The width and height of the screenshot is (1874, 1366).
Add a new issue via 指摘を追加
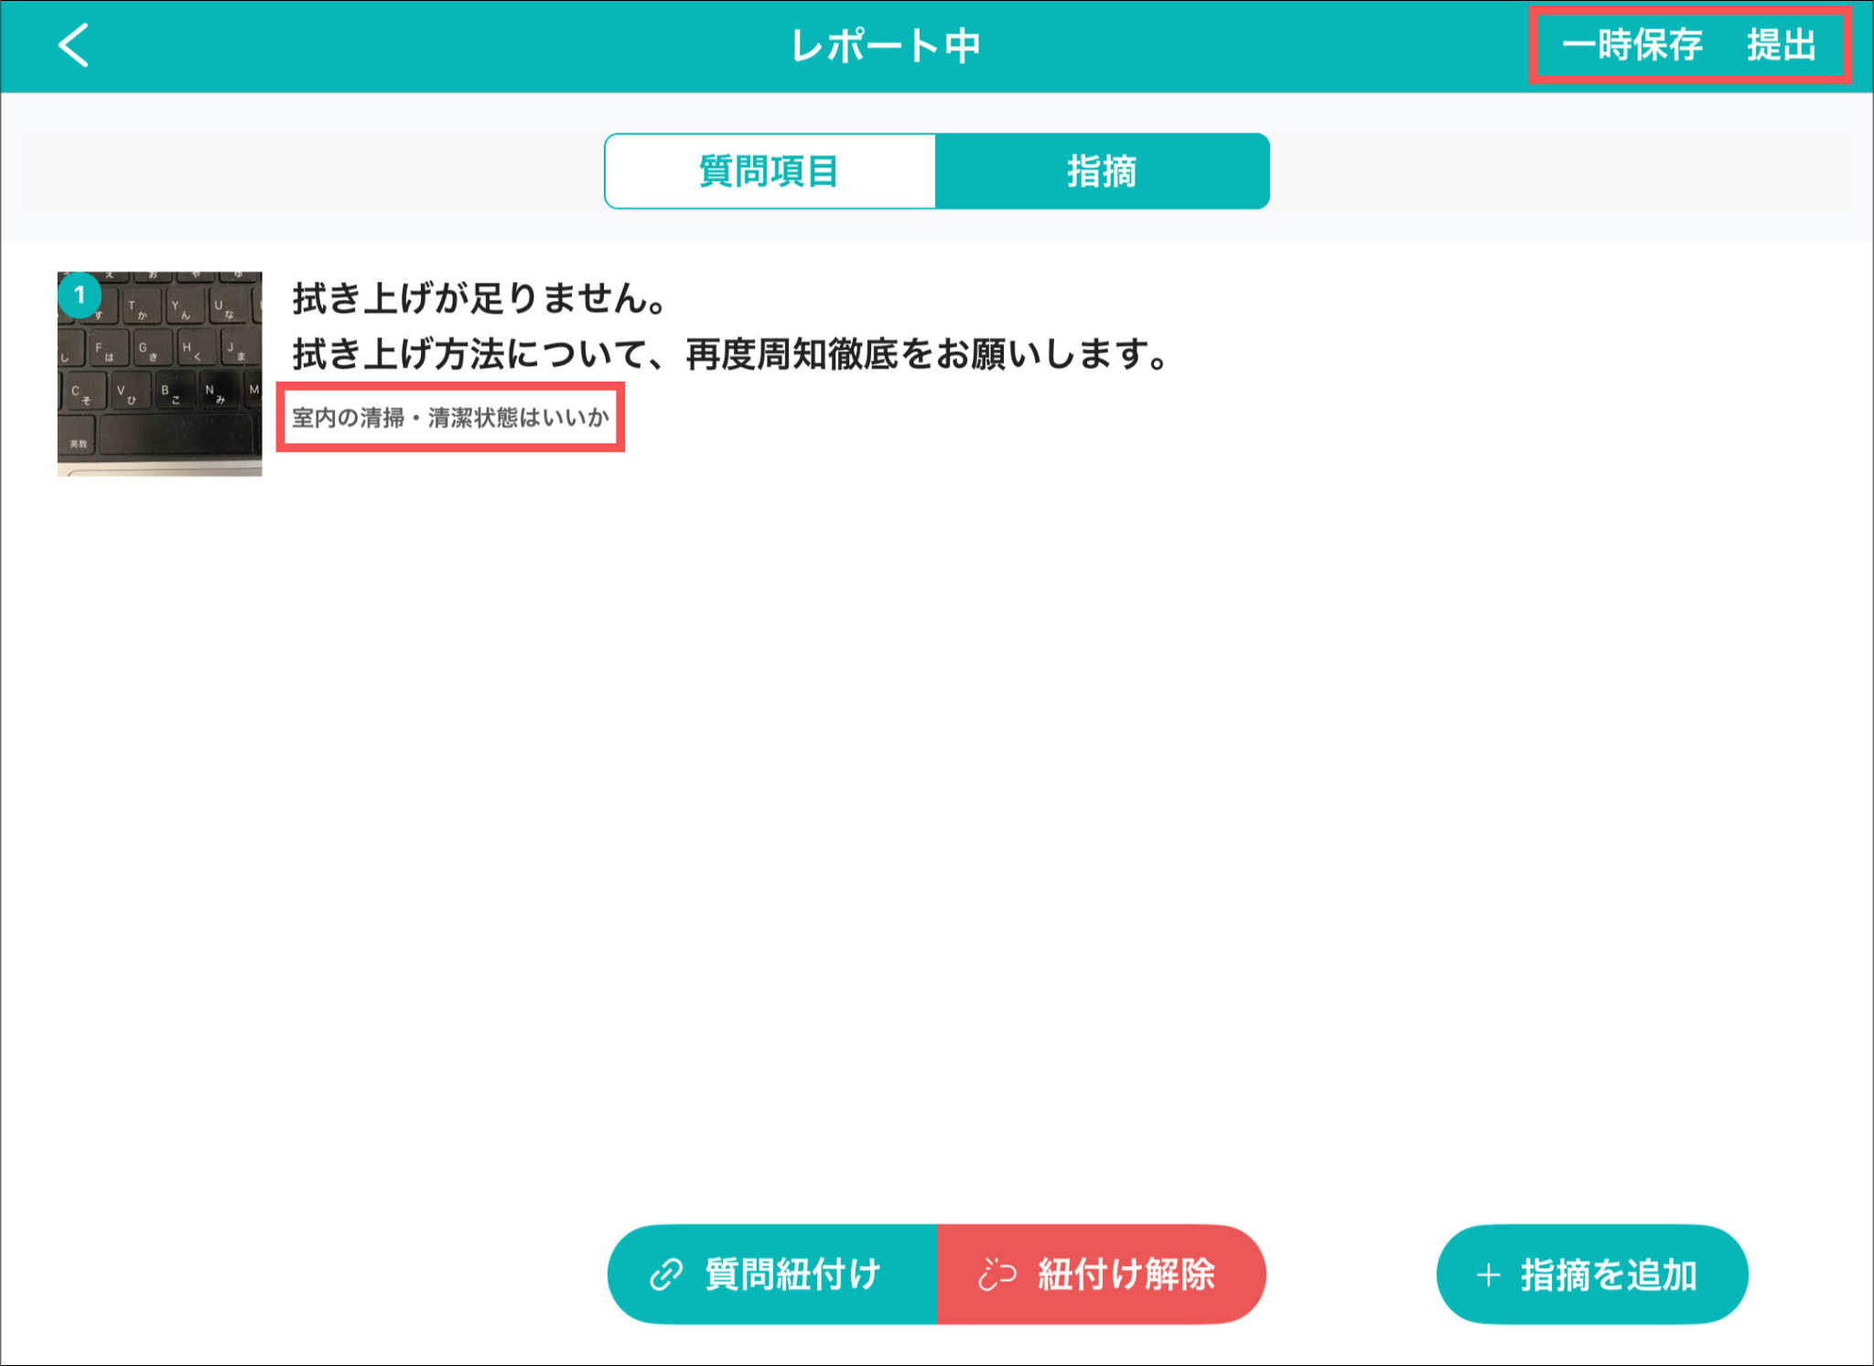point(1592,1275)
